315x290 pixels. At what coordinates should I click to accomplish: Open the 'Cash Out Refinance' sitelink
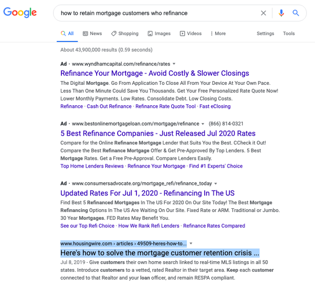coord(109,106)
